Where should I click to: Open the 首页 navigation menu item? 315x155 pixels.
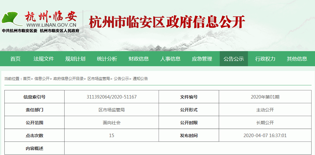(15, 59)
